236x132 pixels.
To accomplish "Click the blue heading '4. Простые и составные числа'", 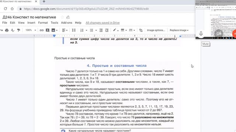I will 117,66.
